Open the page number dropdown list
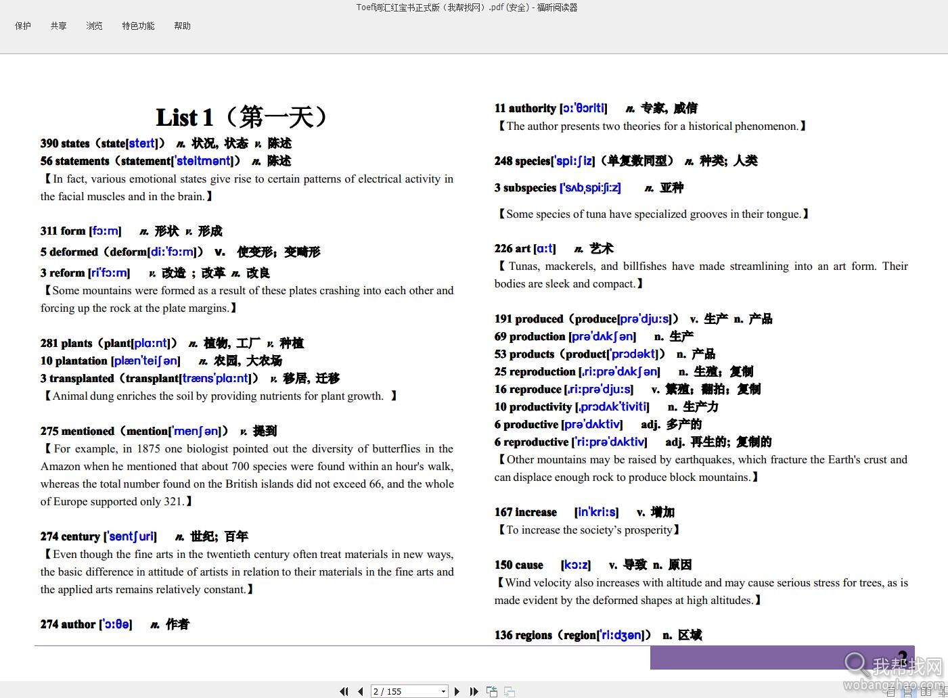Image resolution: width=948 pixels, height=698 pixels. [444, 691]
